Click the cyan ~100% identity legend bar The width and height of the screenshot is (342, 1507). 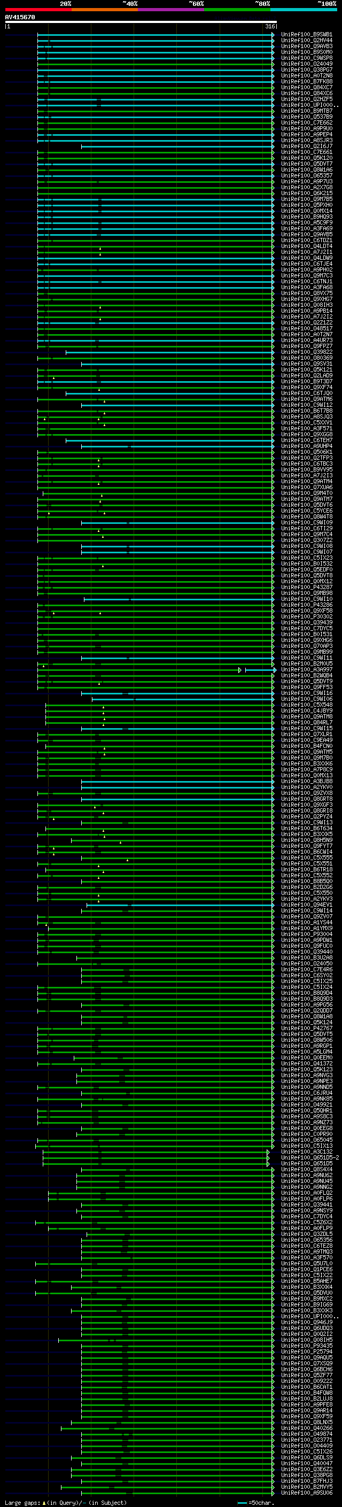[304, 10]
